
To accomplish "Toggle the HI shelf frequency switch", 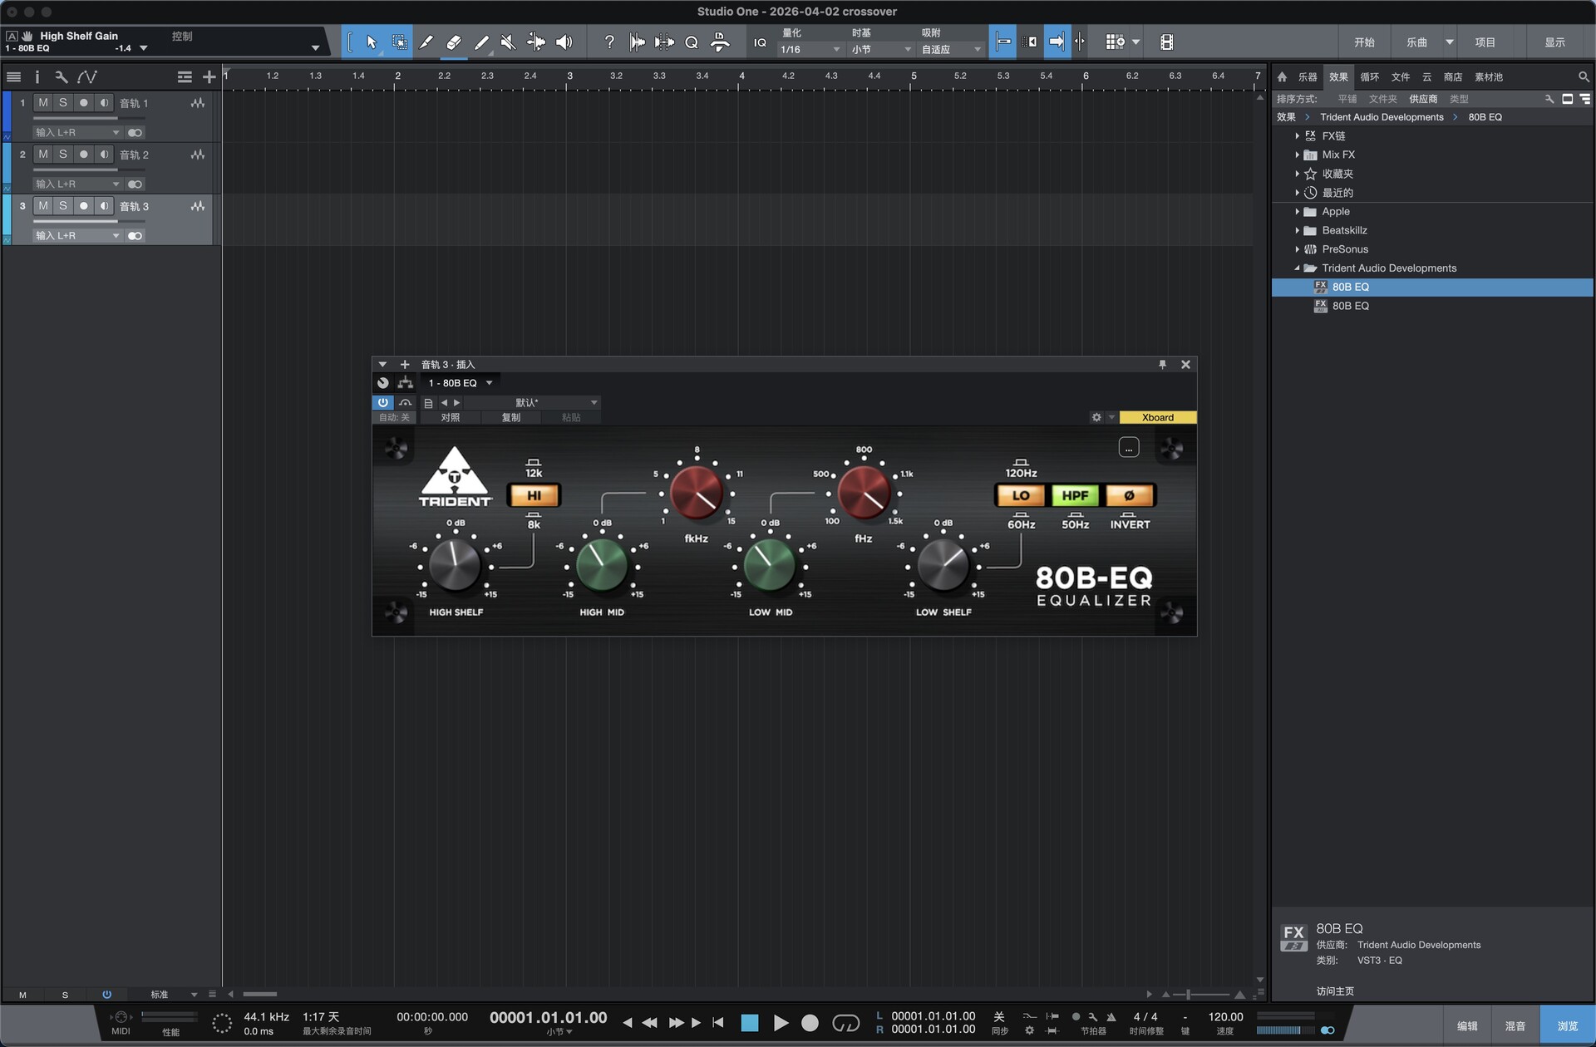I will (x=534, y=496).
